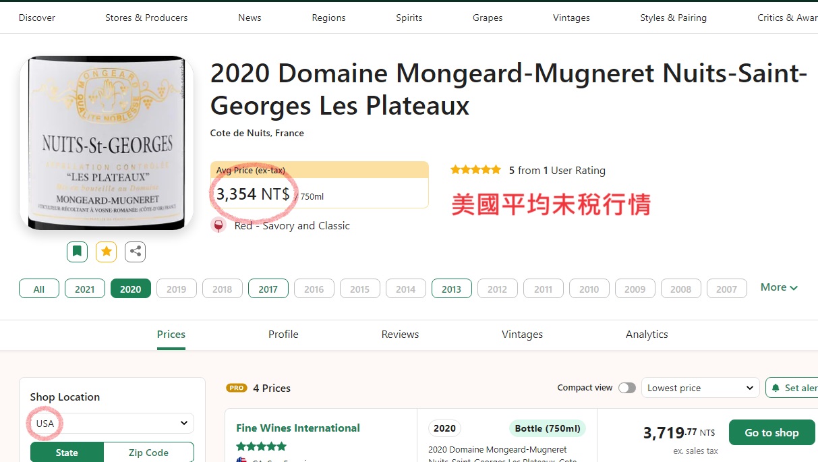The width and height of the screenshot is (818, 462).
Task: Open the News menu
Action: pyautogui.click(x=250, y=18)
